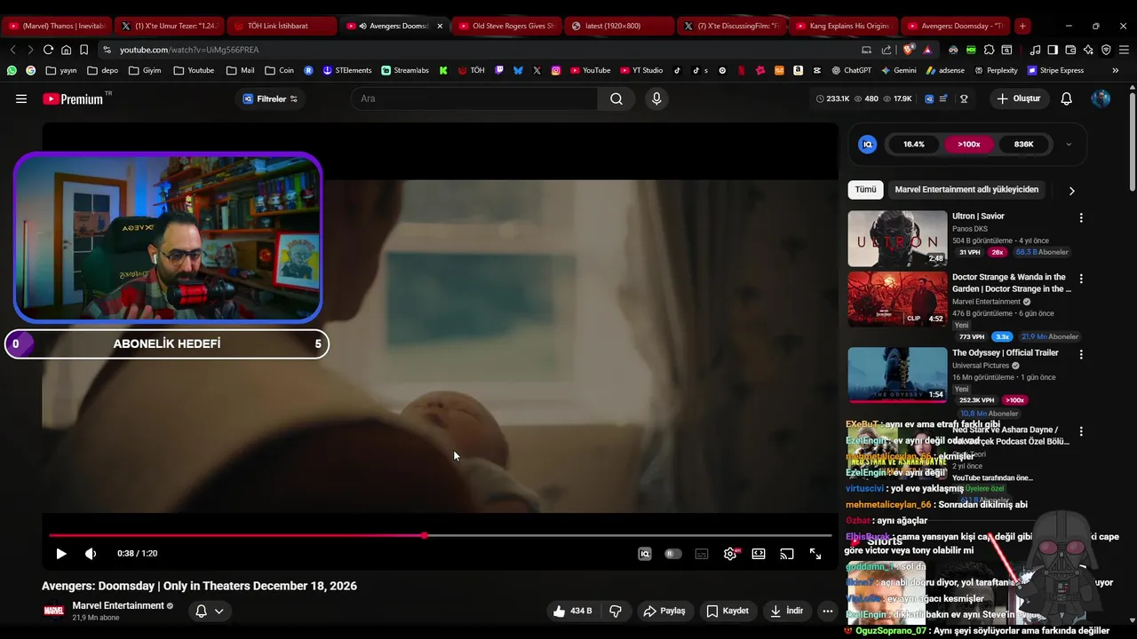
Task: Download the video with İndir button
Action: [x=787, y=611]
